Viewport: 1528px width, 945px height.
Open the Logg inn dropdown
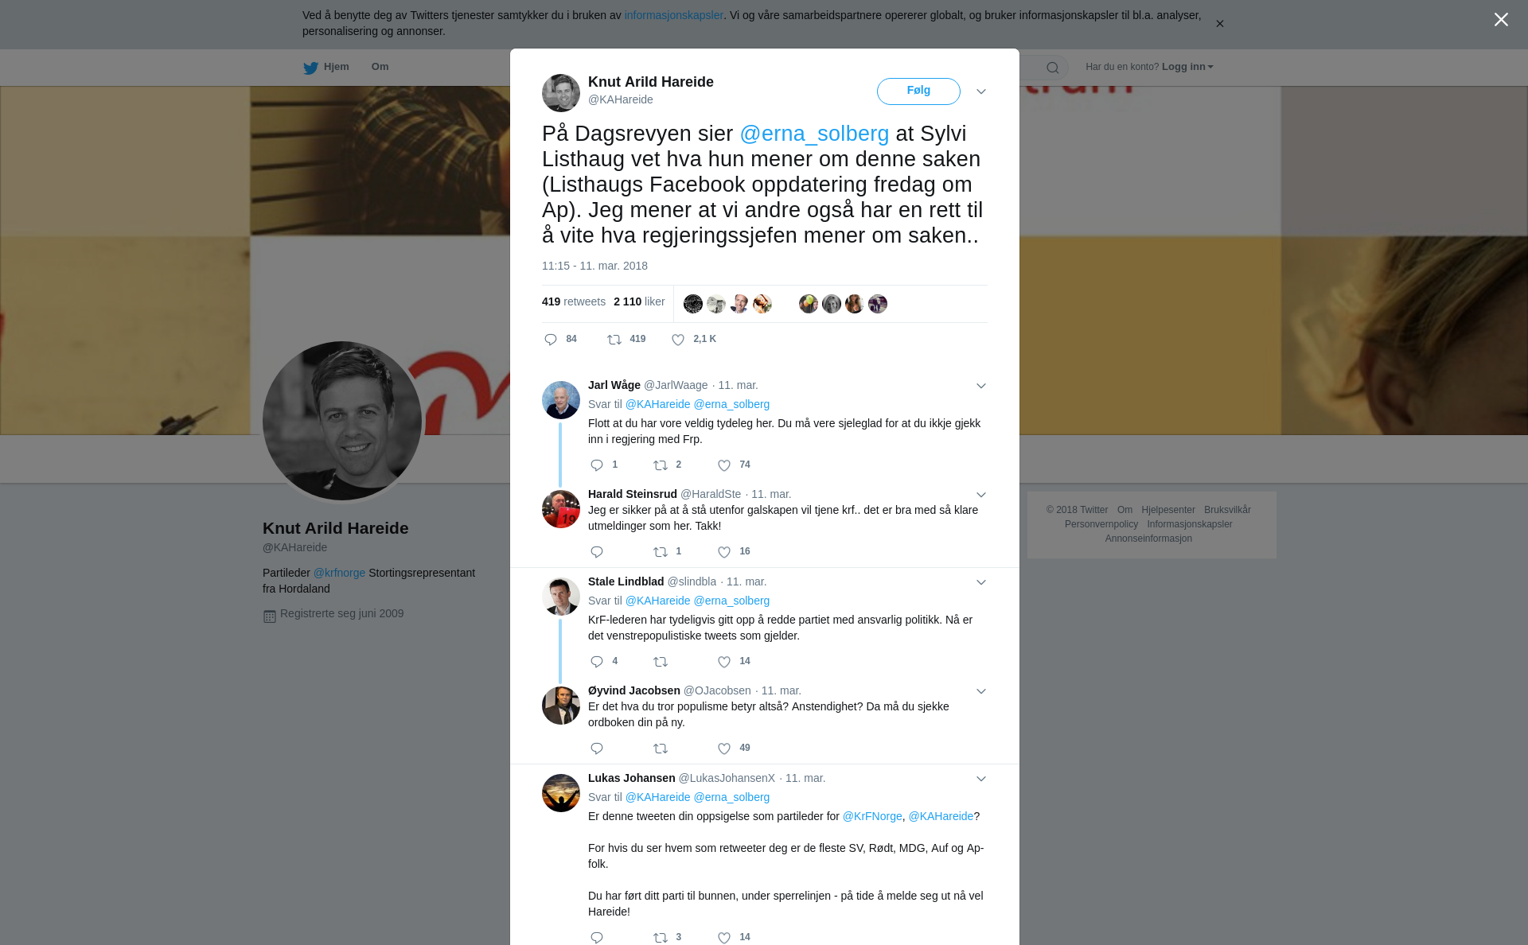pos(1187,67)
